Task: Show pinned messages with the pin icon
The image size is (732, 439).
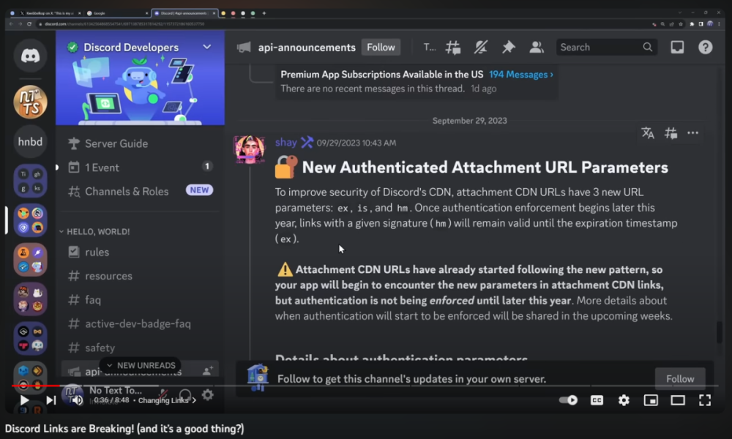Action: pyautogui.click(x=508, y=48)
